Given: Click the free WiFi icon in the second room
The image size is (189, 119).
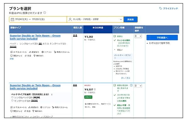Looking at the screenshot, I should 33,111.
